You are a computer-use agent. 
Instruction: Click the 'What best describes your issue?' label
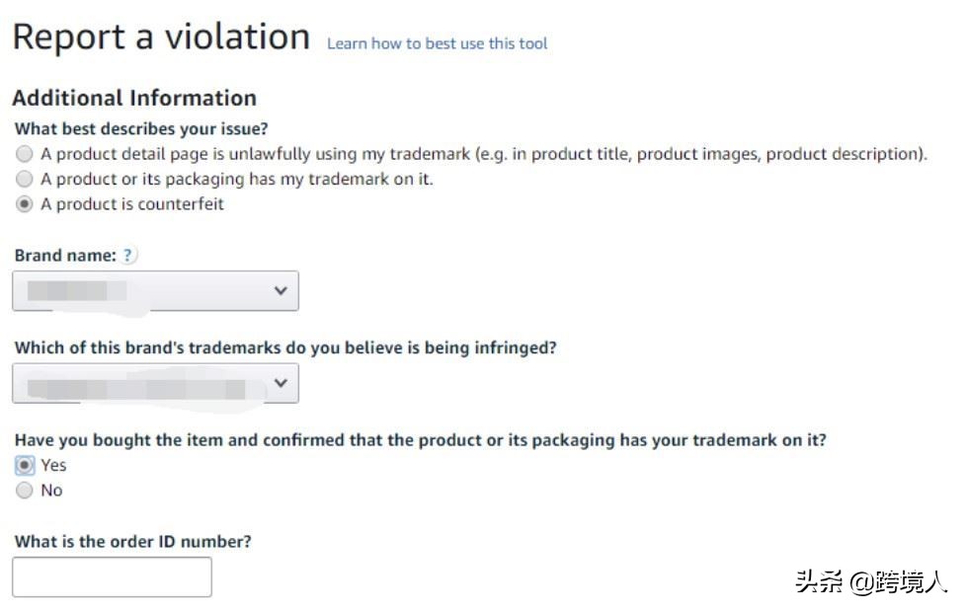[141, 128]
